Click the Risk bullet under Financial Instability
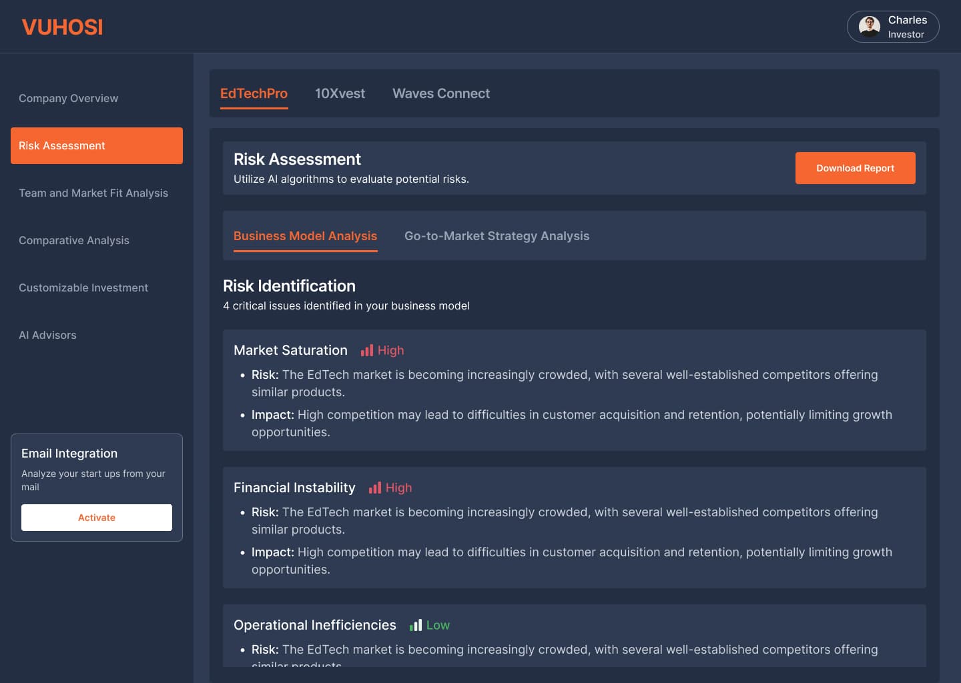The height and width of the screenshot is (683, 961). 565,521
